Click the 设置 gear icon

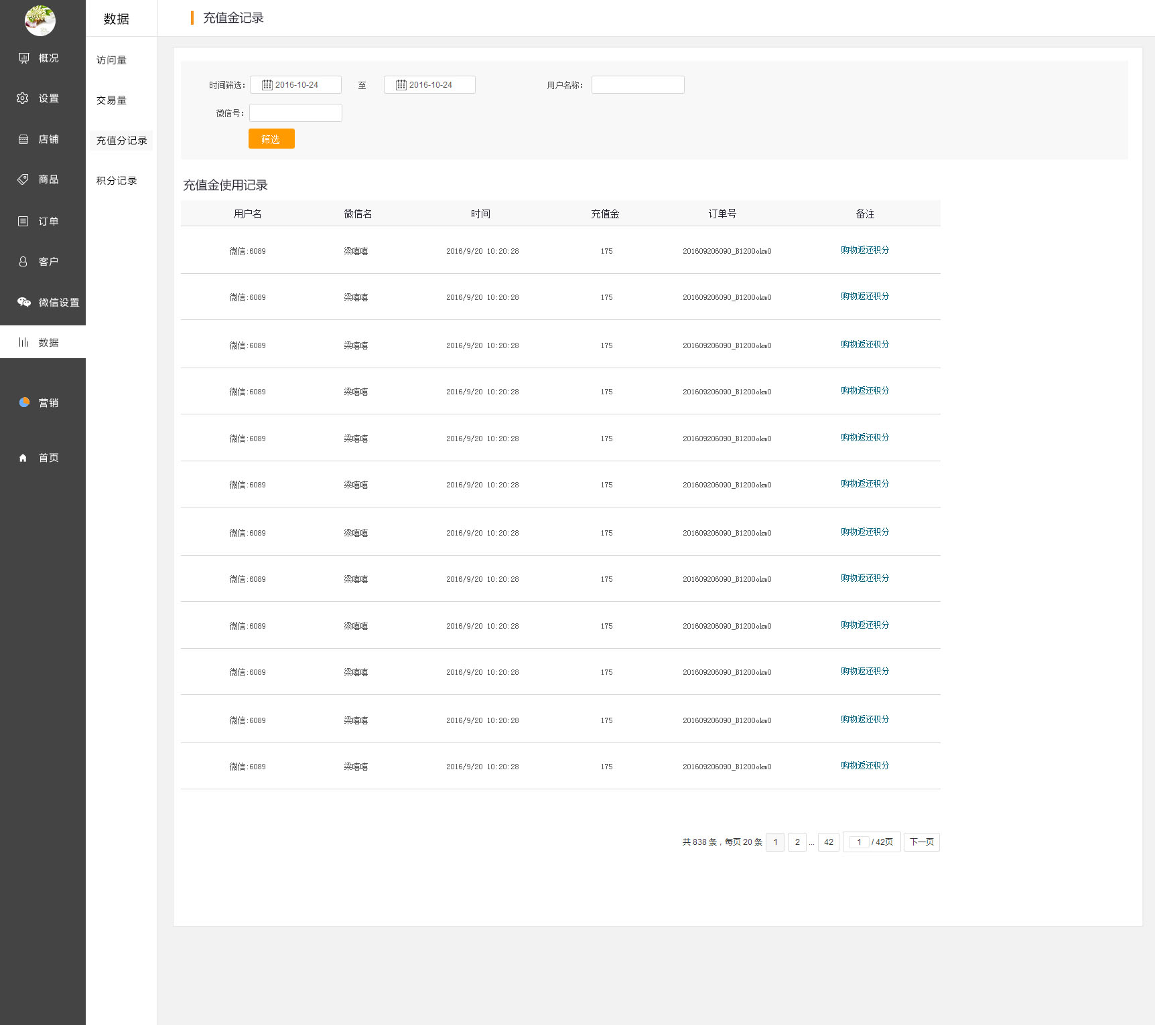(x=23, y=98)
